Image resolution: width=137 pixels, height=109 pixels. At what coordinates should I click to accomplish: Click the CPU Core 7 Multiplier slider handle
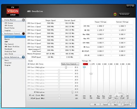tap(59, 89)
